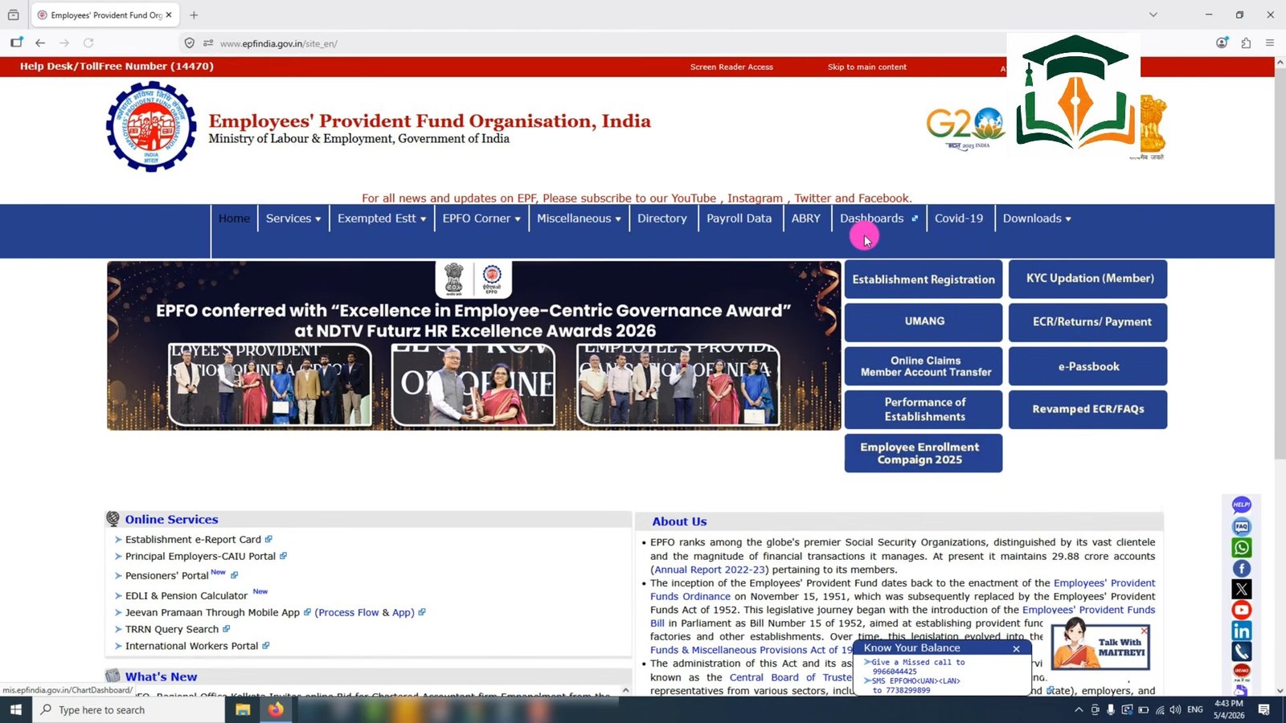Open the WhatsApp sidebar icon

tap(1241, 548)
